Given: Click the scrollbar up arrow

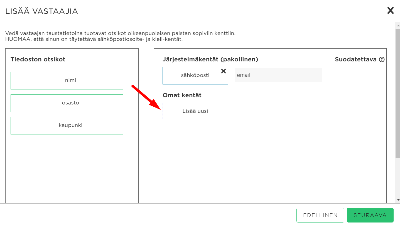Looking at the screenshot, I should pyautogui.click(x=397, y=25).
